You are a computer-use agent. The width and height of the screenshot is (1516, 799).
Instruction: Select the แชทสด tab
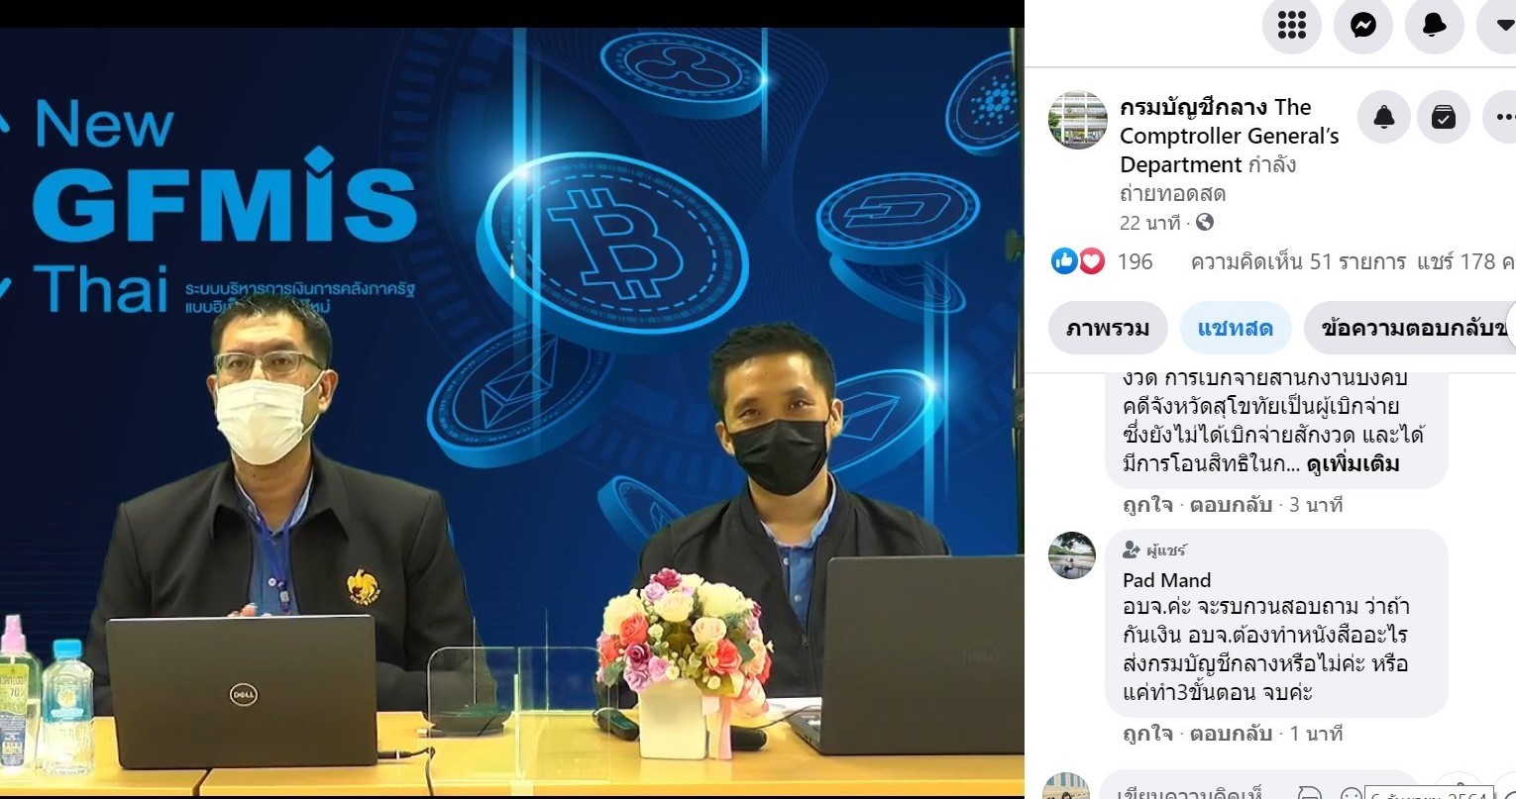tap(1235, 329)
